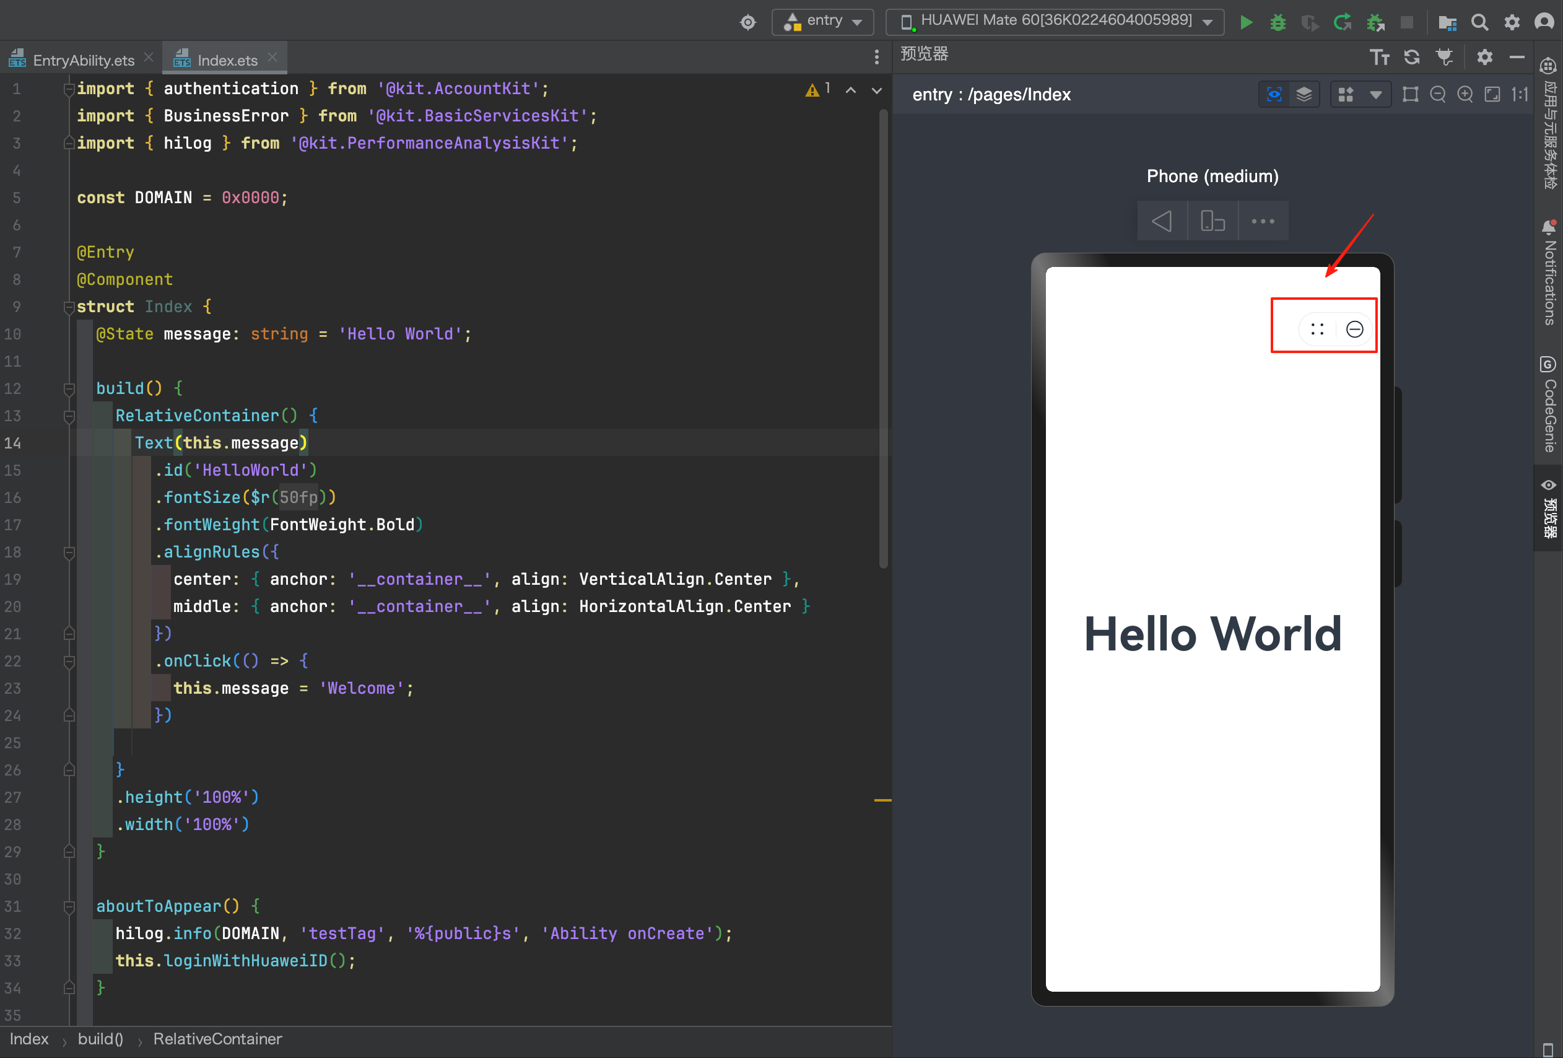1563x1058 pixels.
Task: Open search everywhere magnifier icon
Action: click(1479, 22)
